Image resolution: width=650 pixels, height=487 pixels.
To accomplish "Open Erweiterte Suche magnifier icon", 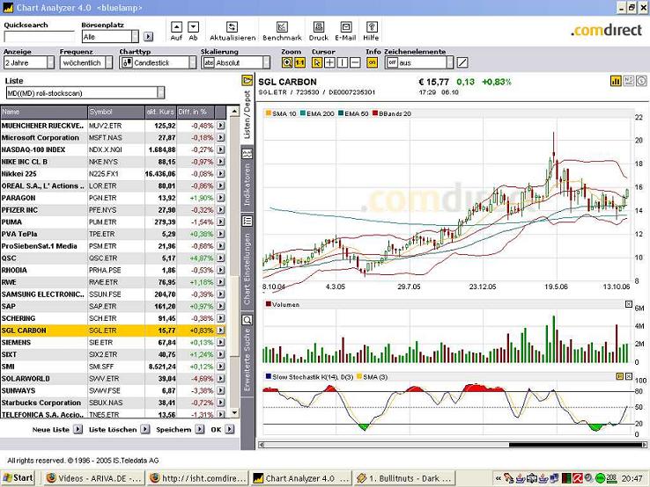I will [247, 320].
